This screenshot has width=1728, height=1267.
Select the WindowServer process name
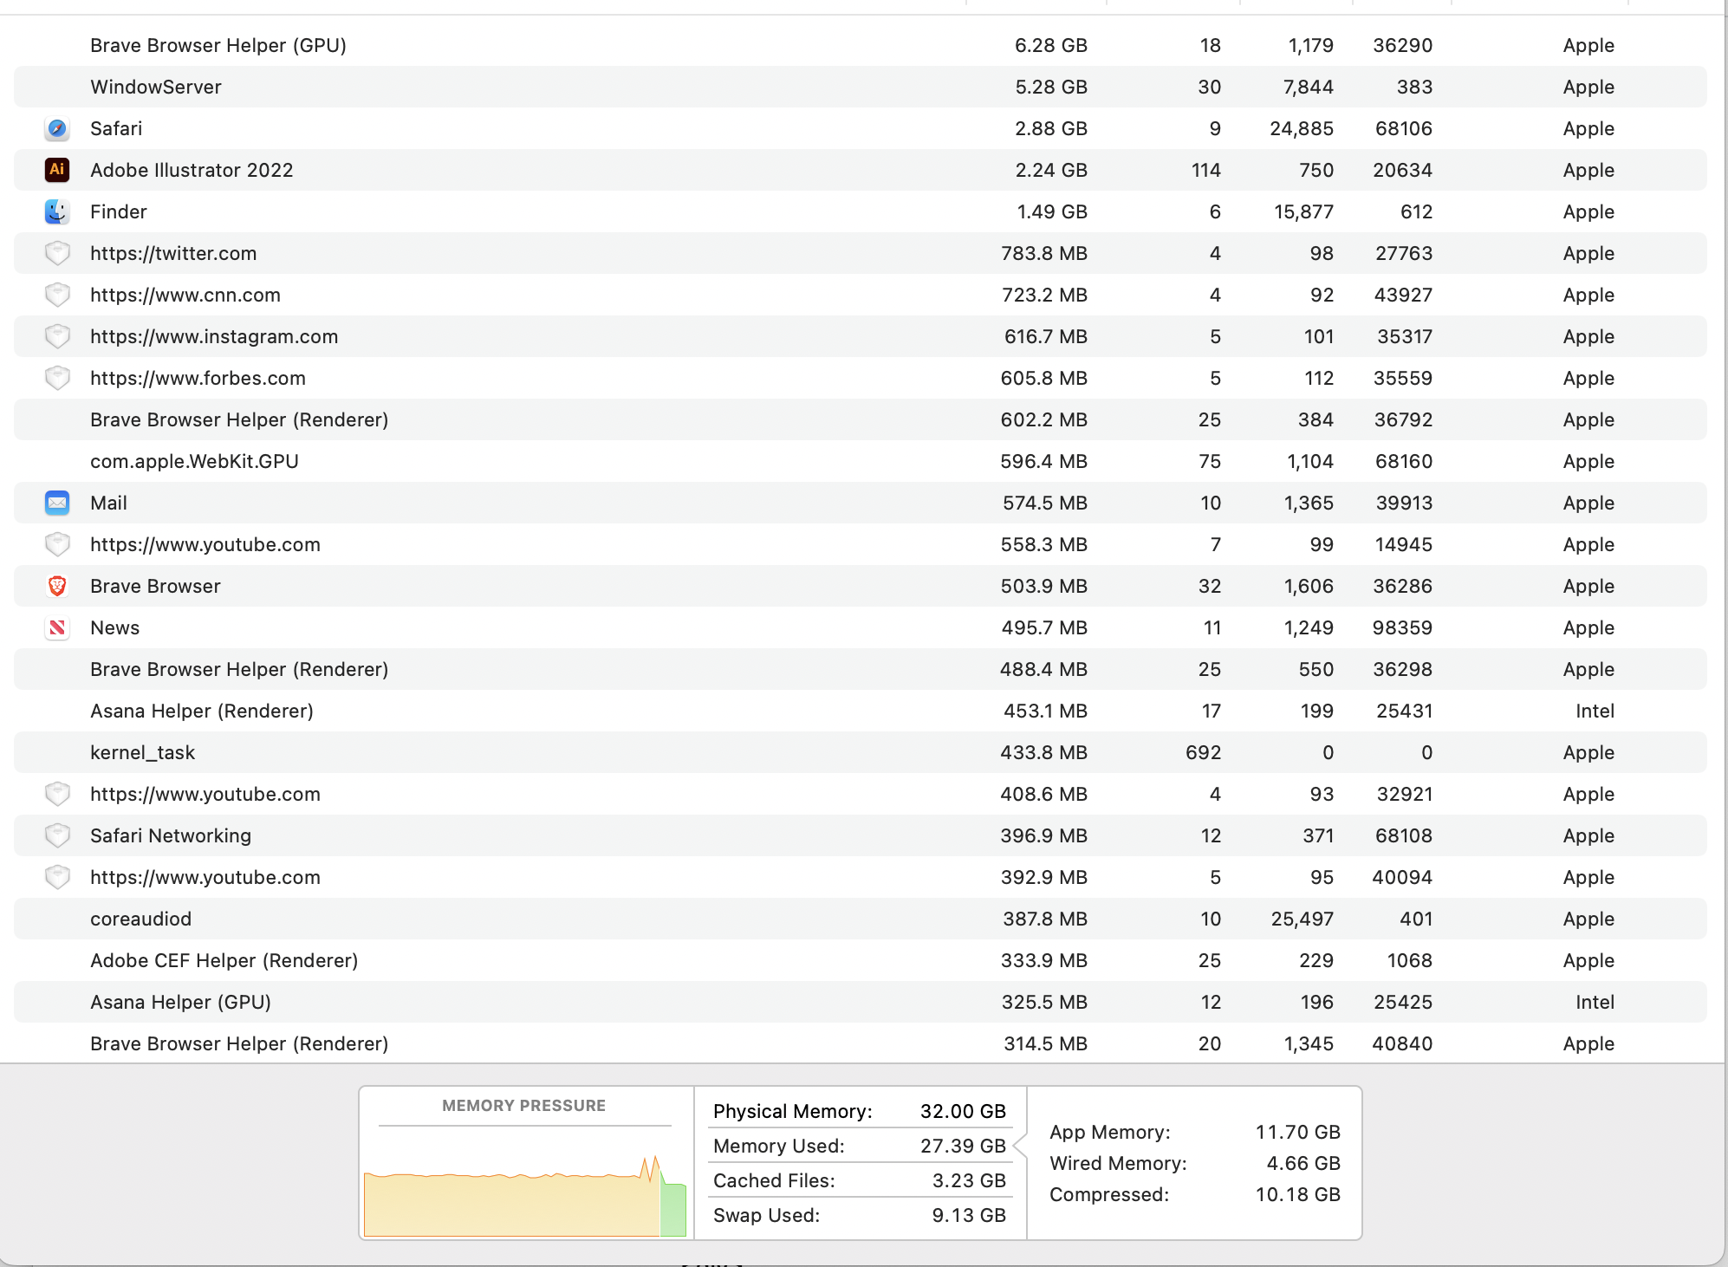tap(156, 87)
